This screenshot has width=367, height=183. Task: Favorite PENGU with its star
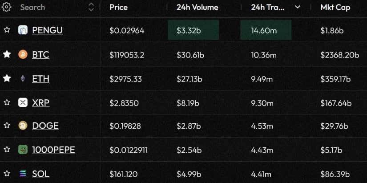[7, 30]
